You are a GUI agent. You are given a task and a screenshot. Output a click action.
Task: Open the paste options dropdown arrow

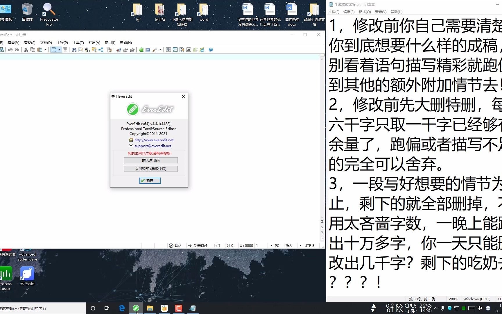point(45,50)
